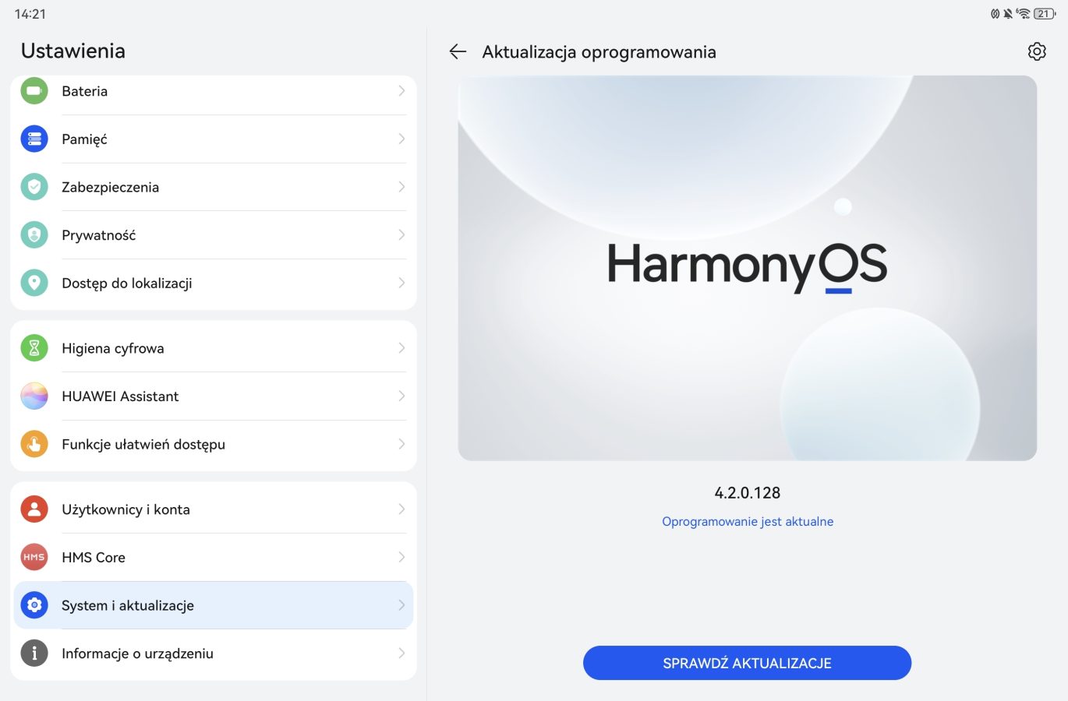Tap the blue Pamięć storage icon
Screen dimensions: 1068x701
coord(34,139)
